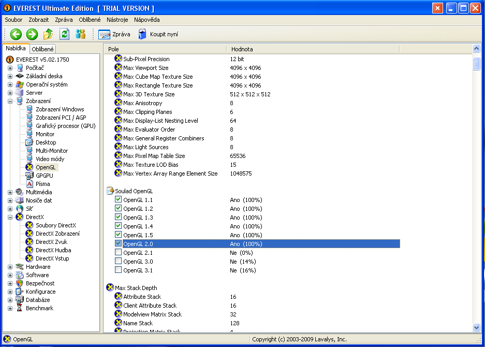
Task: Toggle the OpenGL 1.3 checkbox
Action: point(118,217)
